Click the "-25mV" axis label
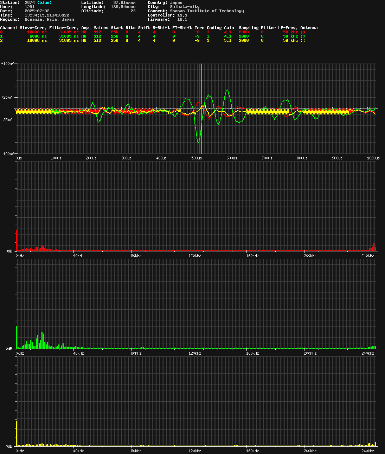Image resolution: width=385 pixels, height=454 pixels. pyautogui.click(x=7, y=120)
